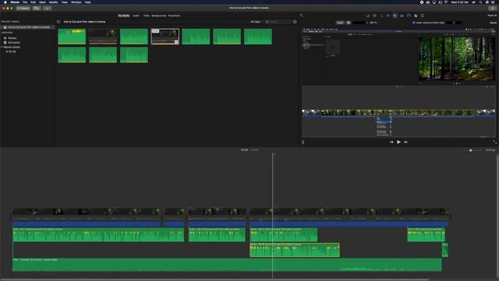Screen dimensions: 499x281
Task: Open browser settings gear icon
Action: tap(295, 22)
